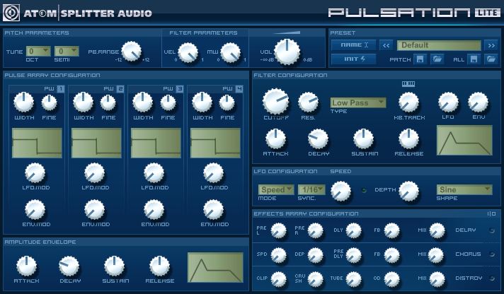Click the MW filter knob
This screenshot has height=294, width=504.
point(231,52)
